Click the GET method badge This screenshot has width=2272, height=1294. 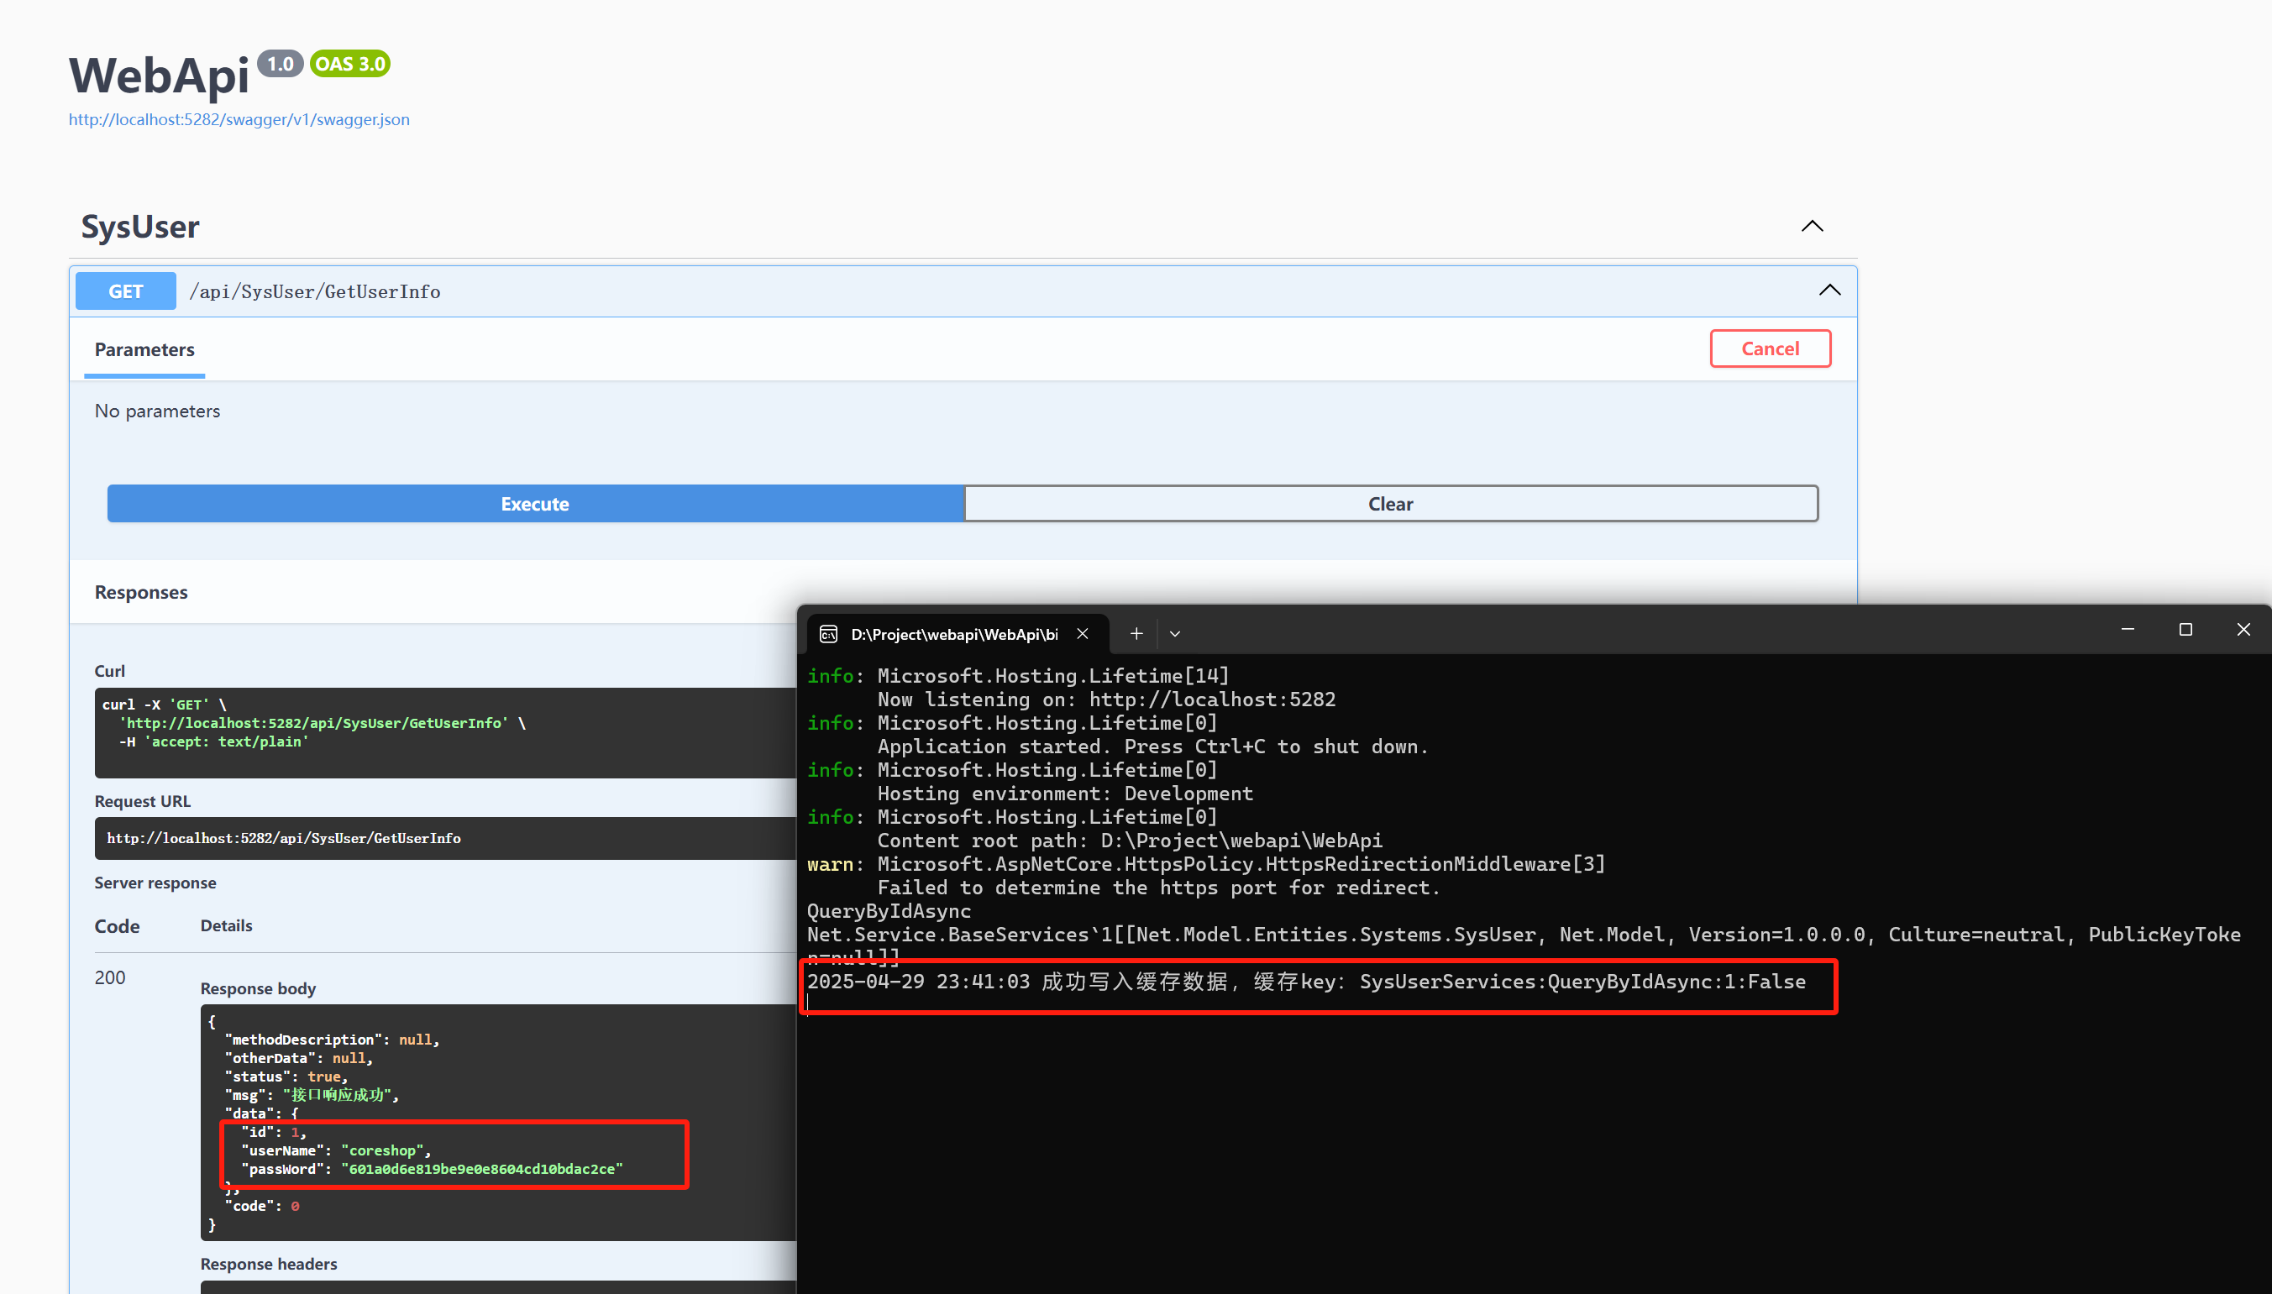click(125, 291)
